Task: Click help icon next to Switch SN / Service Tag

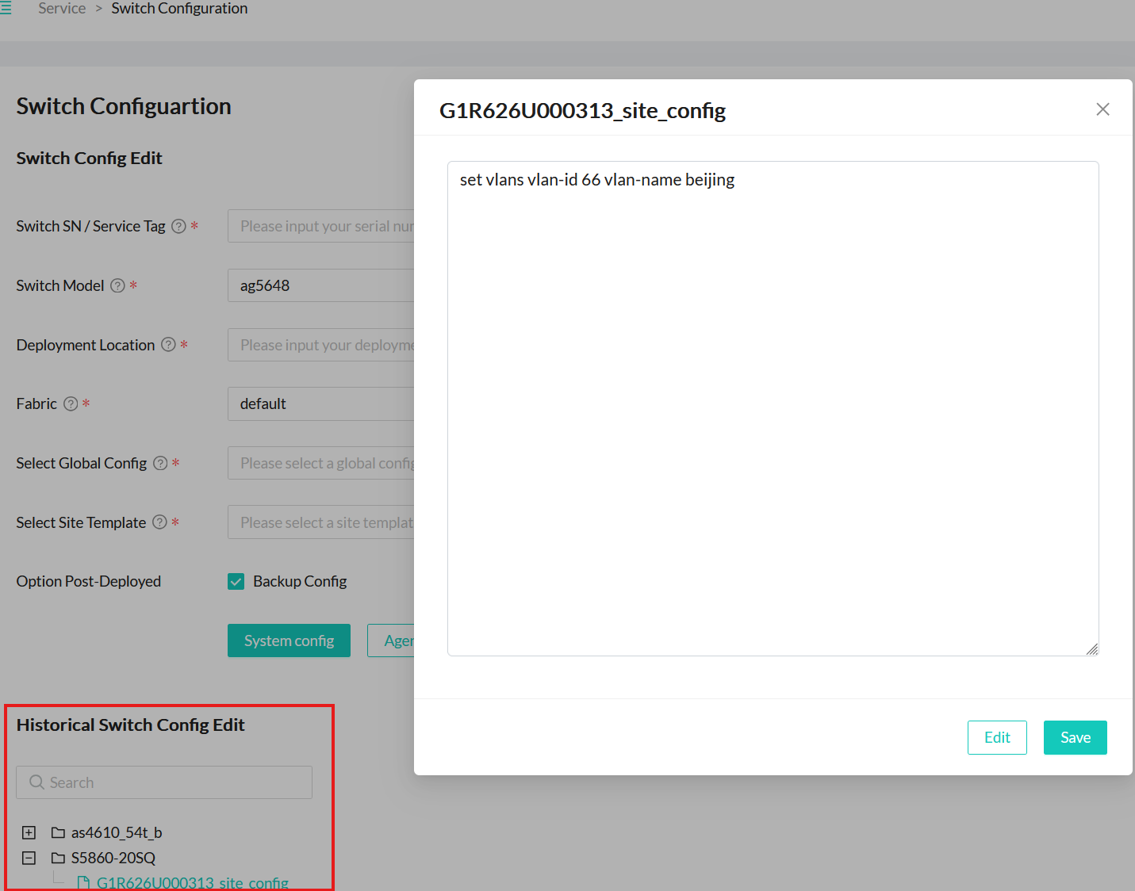Action: [x=179, y=227]
